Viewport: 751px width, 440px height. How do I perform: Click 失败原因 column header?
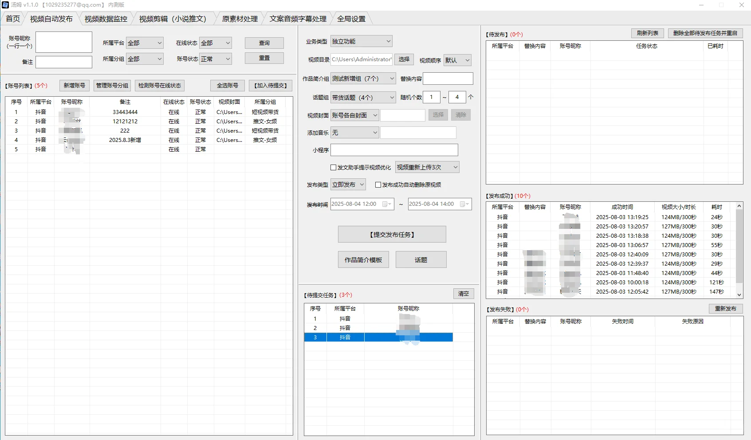click(x=692, y=322)
